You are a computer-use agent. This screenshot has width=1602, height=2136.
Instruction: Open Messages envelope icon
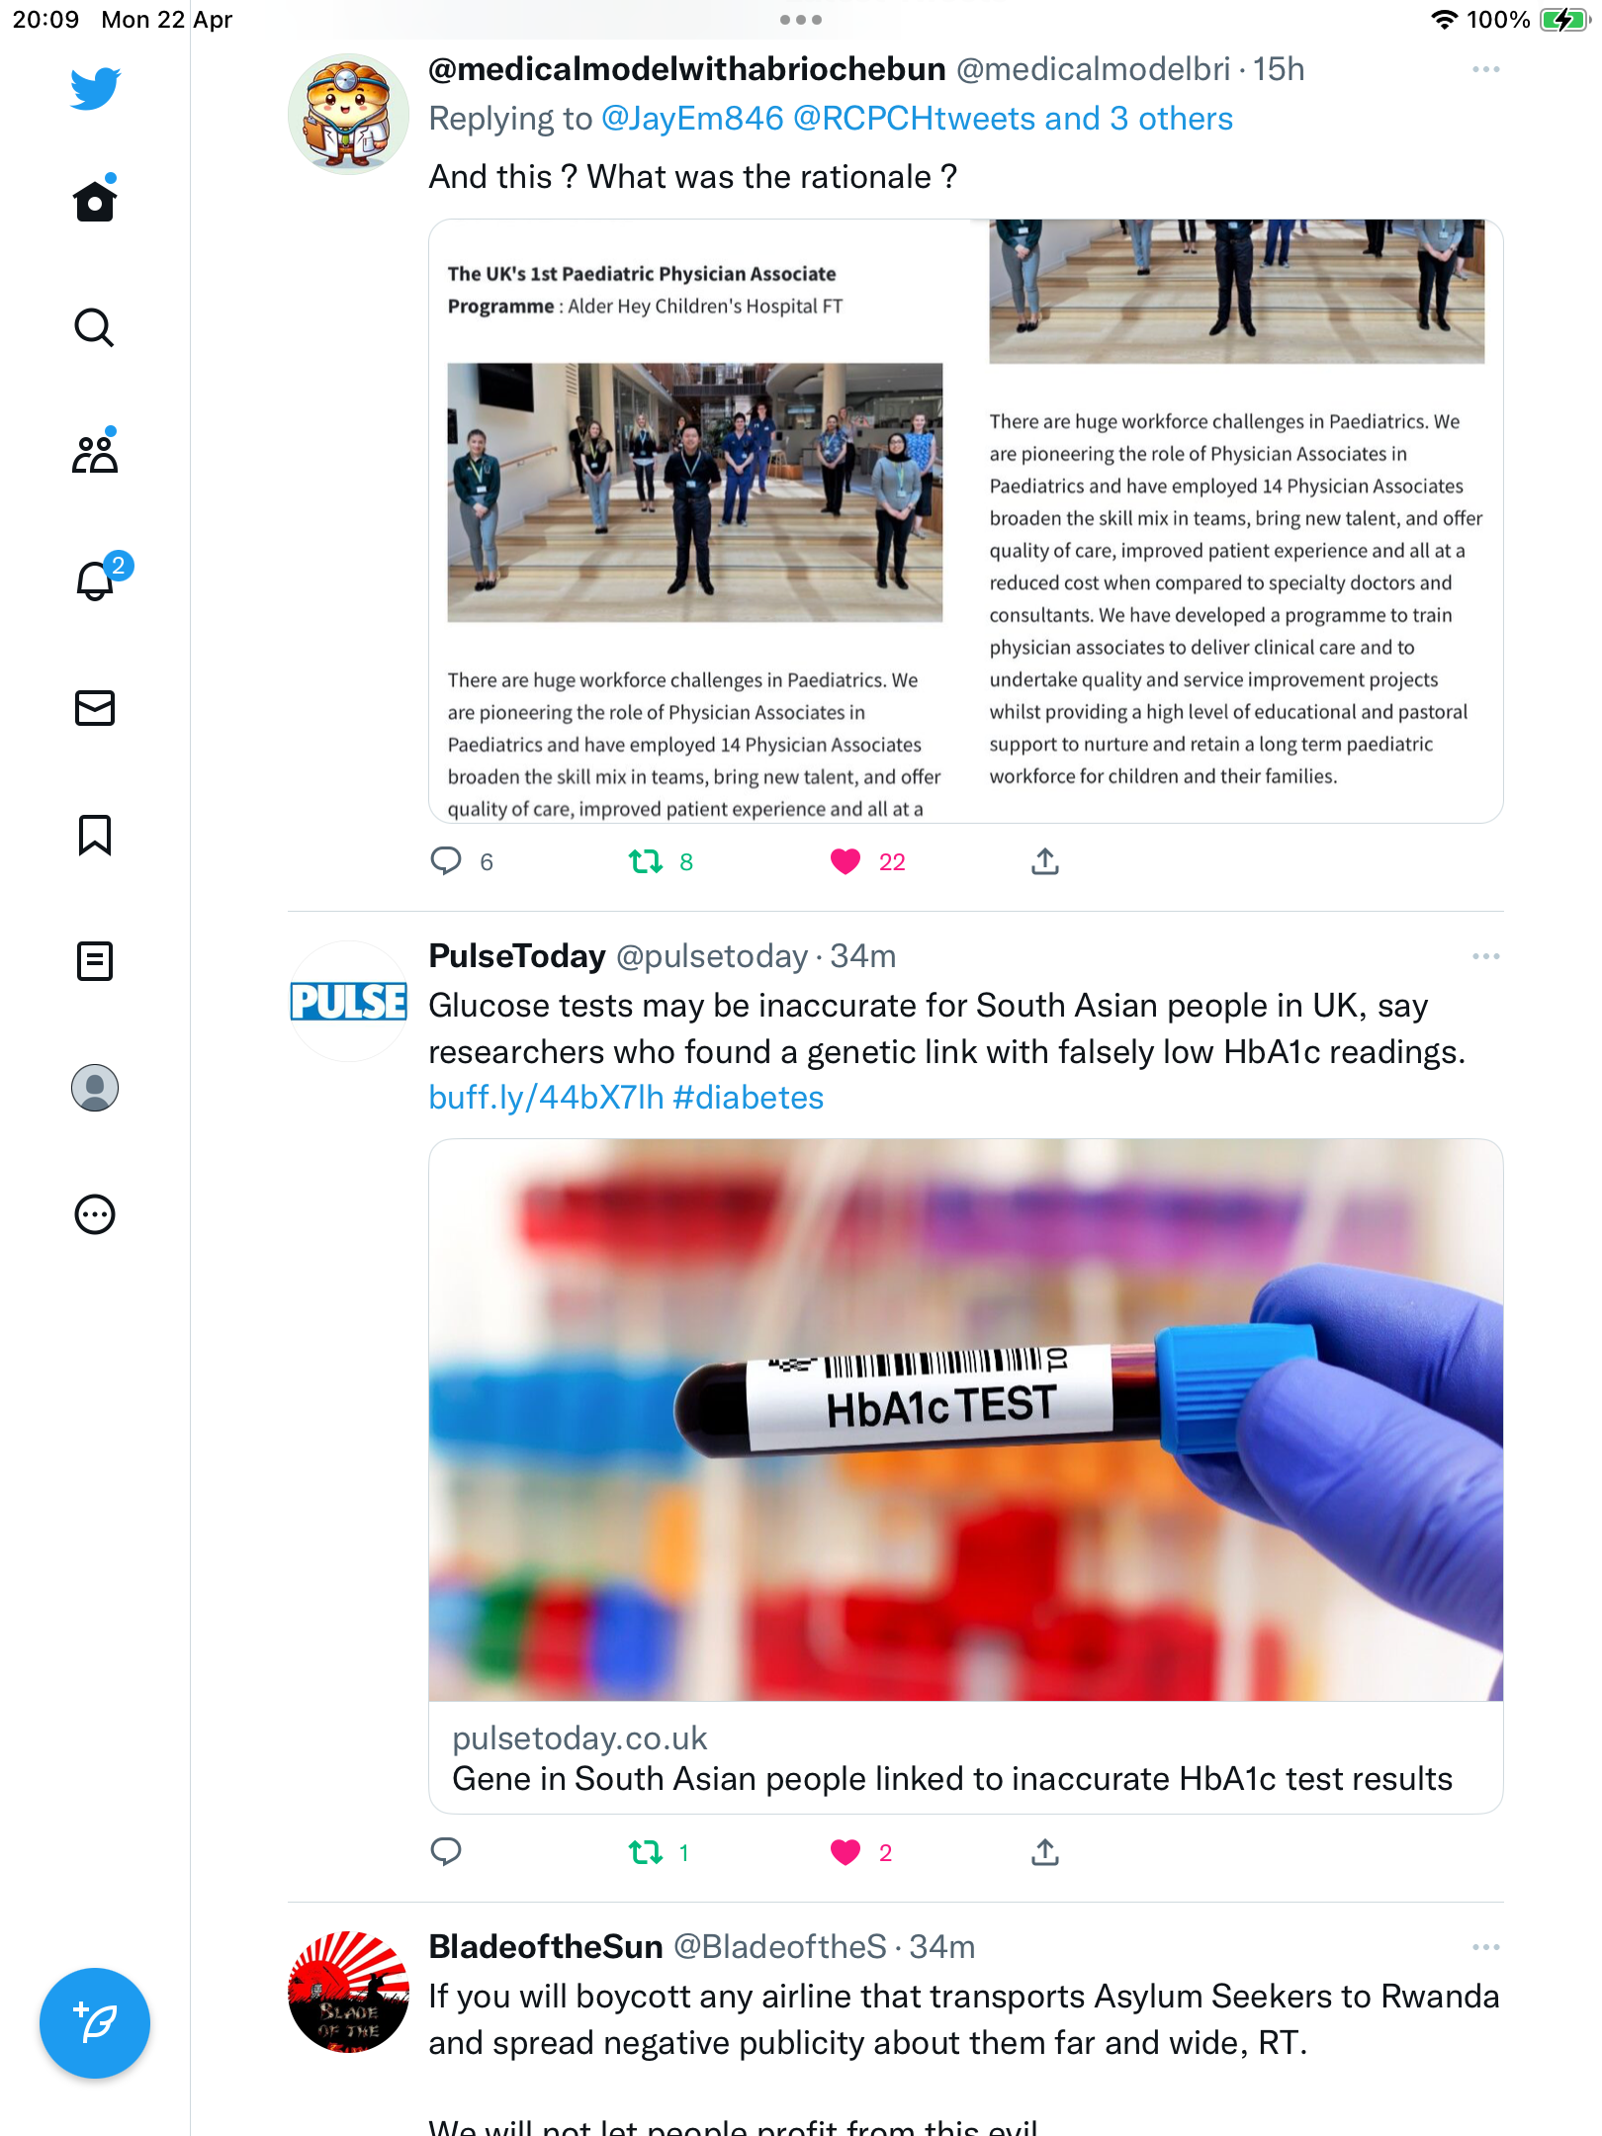[x=95, y=708]
